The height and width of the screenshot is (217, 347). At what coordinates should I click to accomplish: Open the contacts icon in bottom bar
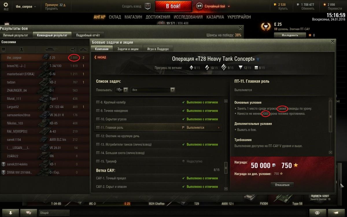pos(10,213)
